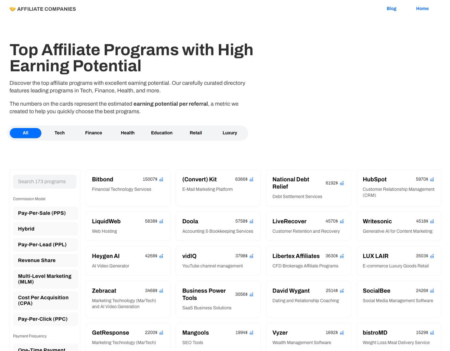Click the LiquidWeb program card title

[x=106, y=221]
